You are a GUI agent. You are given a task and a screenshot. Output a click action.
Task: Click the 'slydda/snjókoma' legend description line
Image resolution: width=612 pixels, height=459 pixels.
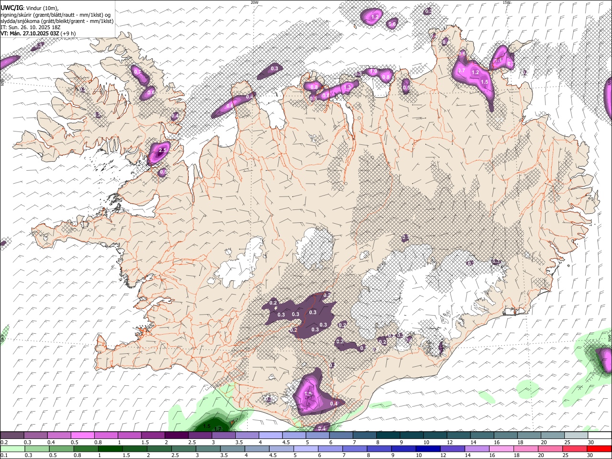[x=57, y=21]
